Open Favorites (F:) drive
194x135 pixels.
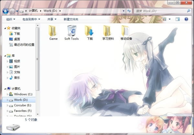tap(23, 111)
